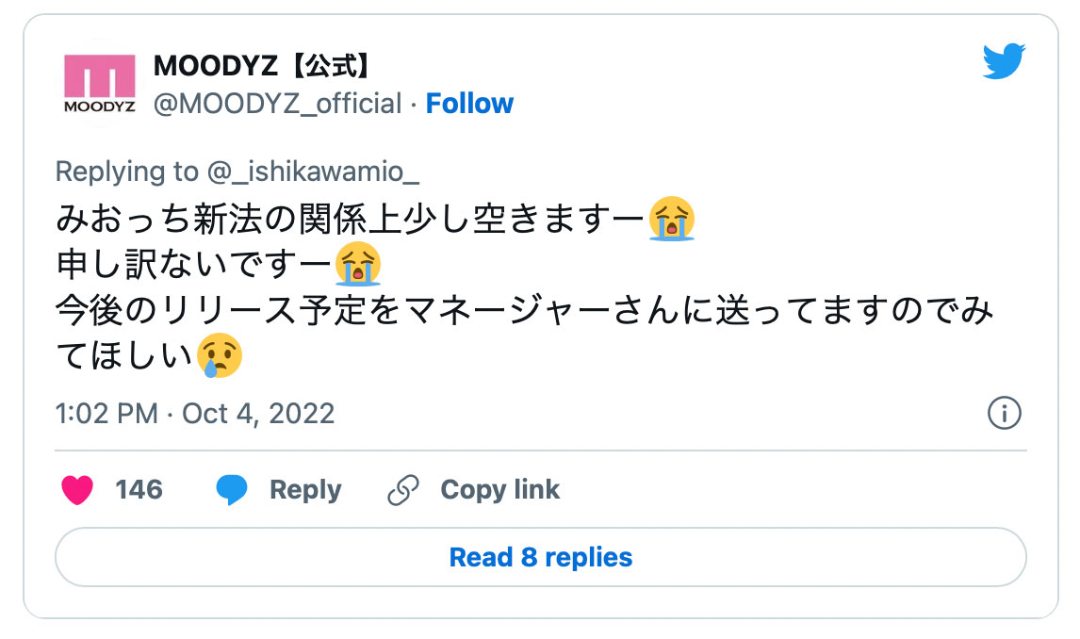Viewport: 1080px width, 639px height.
Task: Click the sobbing emoji after 申し訳ないですー
Action: pos(359,265)
